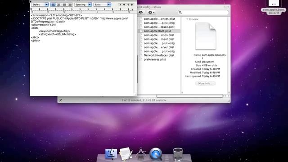This screenshot has height=162, width=288.
Task: Click the arch=x86_64 string line
Action: click(x=57, y=34)
